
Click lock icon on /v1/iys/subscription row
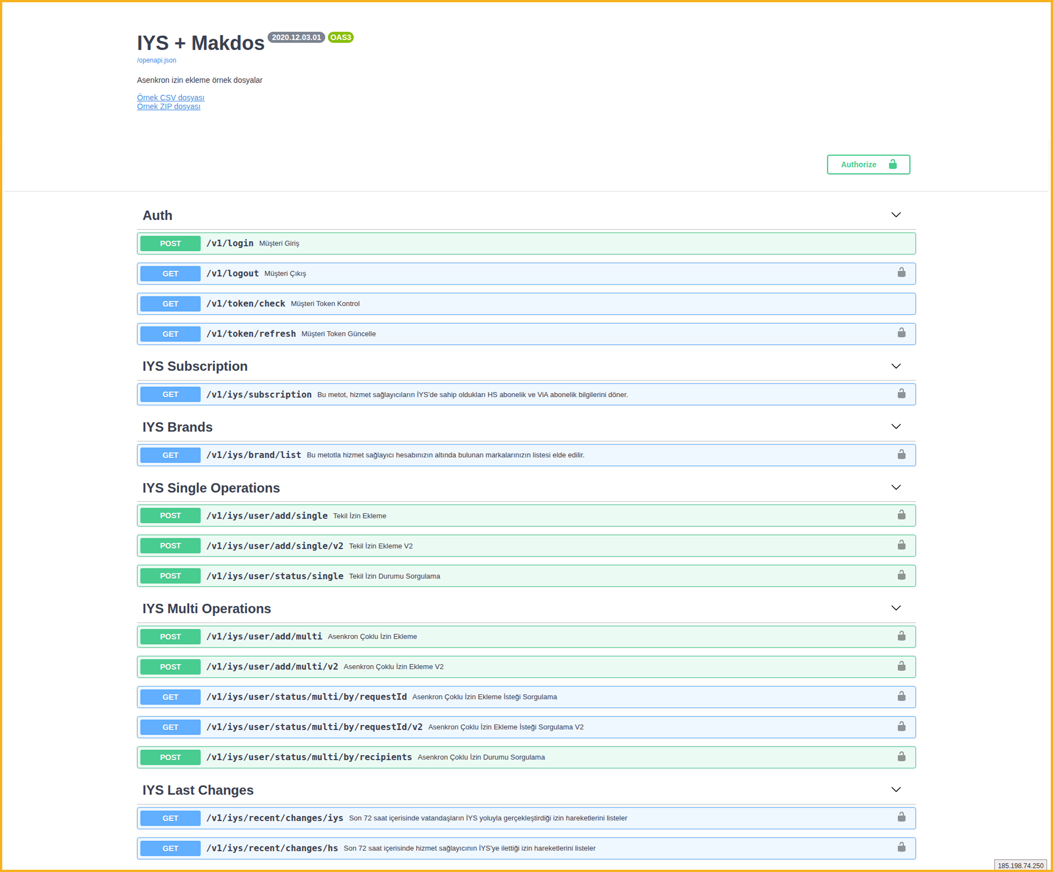pyautogui.click(x=901, y=394)
